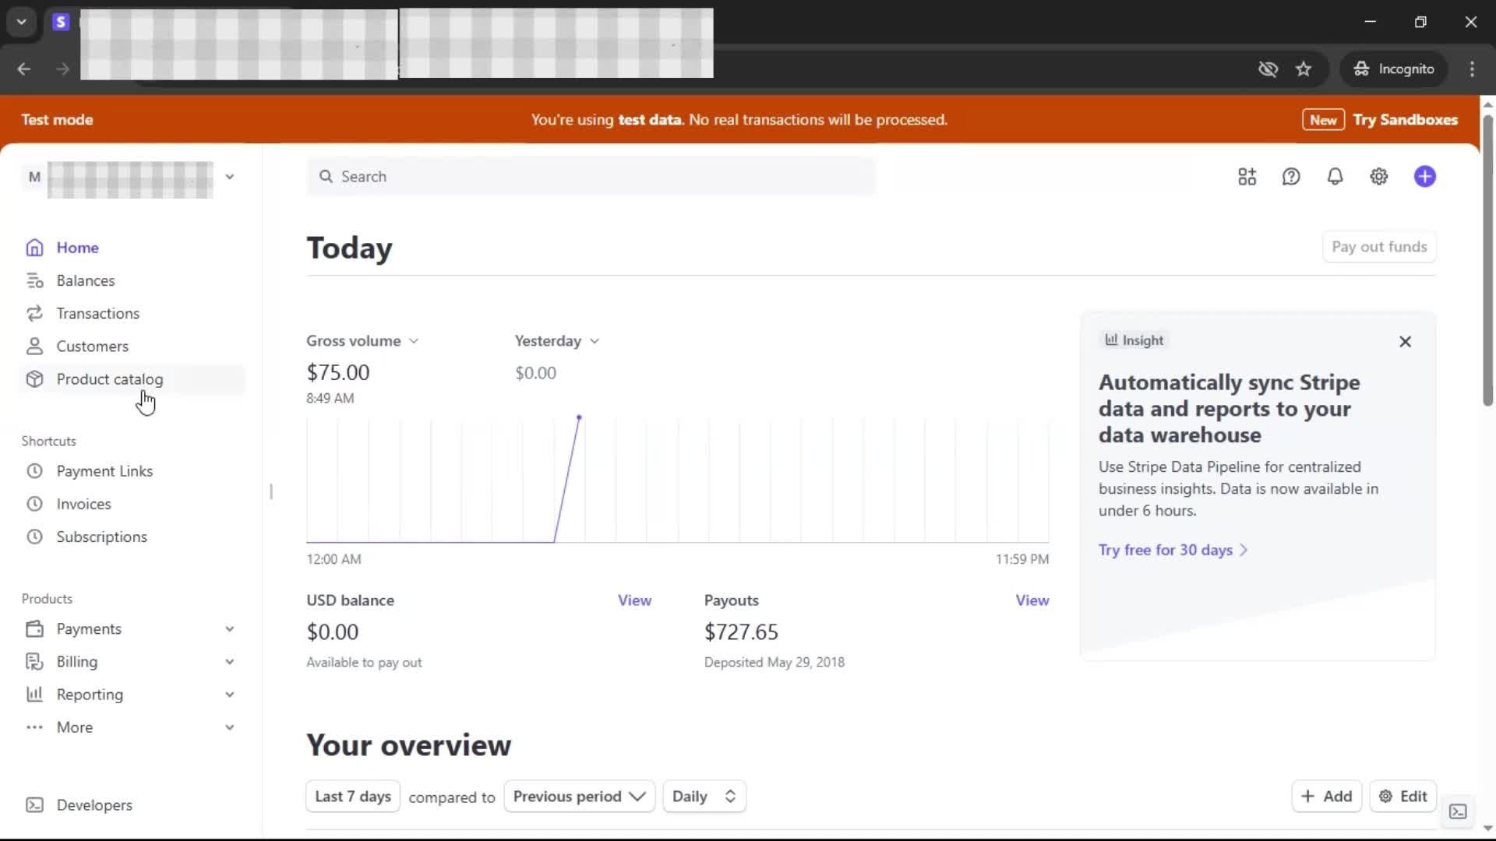Click the Add button in overview
Viewport: 1496px width, 841px height.
(x=1326, y=797)
